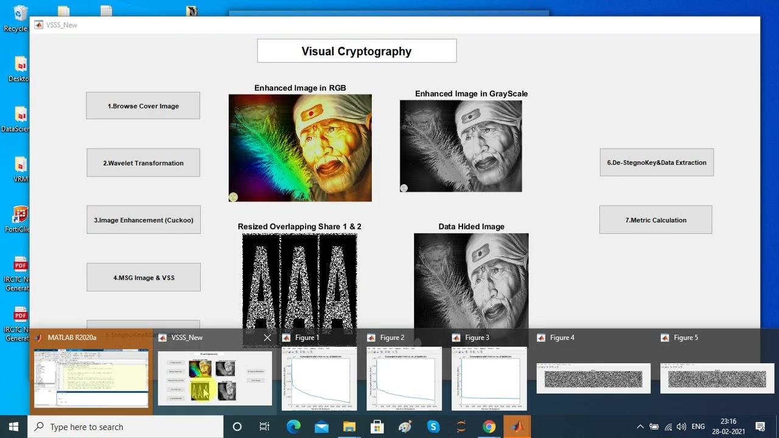This screenshot has width=779, height=438.
Task: Open Wi-Fi network tray icon
Action: click(x=668, y=427)
